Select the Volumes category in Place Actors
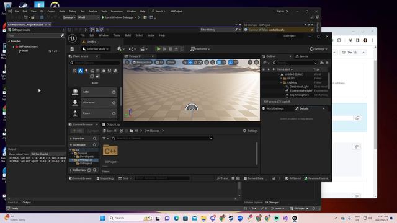397x223 pixels. coord(92,76)
